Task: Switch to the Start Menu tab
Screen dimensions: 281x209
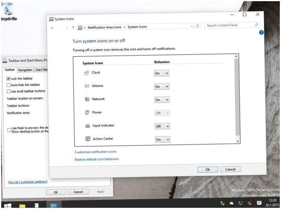Action: click(x=41, y=70)
